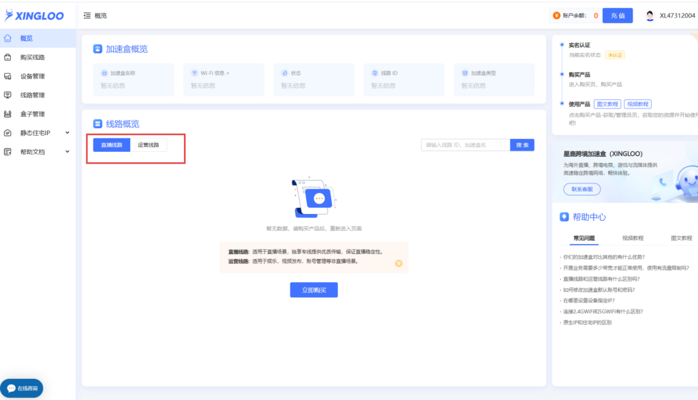The image size is (698, 400).
Task: Open FAQ about 带宽 and 流量限制
Action: (x=626, y=268)
